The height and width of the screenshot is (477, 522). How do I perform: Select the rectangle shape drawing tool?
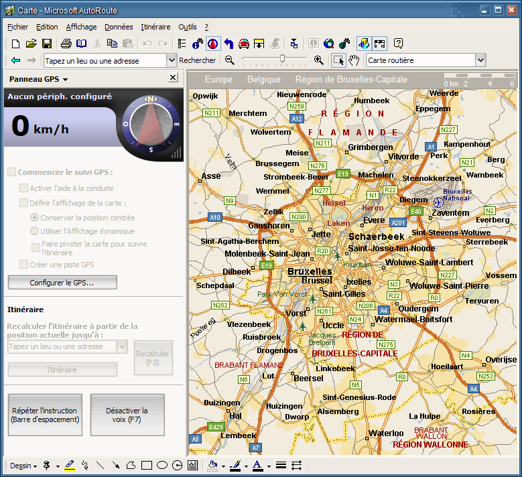tap(147, 465)
